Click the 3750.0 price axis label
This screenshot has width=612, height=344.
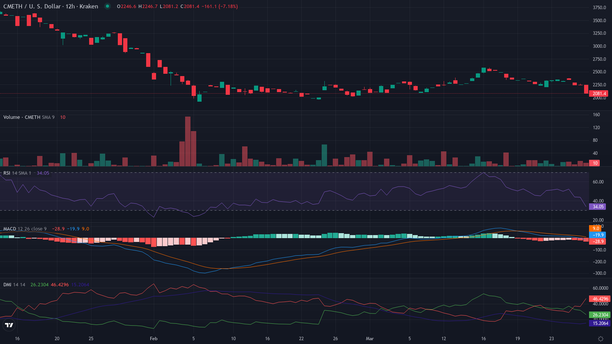(x=600, y=8)
